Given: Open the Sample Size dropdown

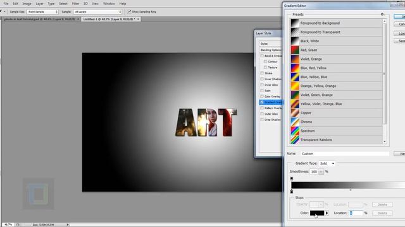Looking at the screenshot, I should pyautogui.click(x=42, y=11).
